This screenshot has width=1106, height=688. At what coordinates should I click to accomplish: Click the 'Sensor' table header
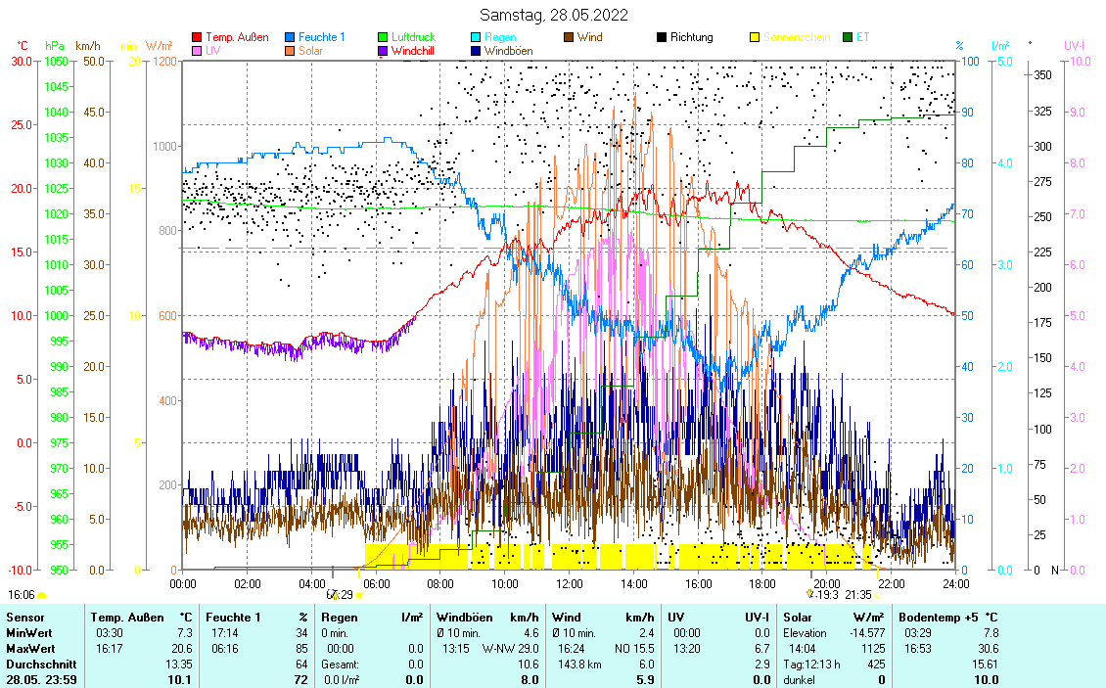tap(25, 618)
